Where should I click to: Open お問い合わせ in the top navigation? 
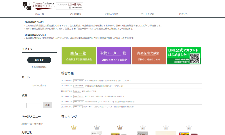(111, 14)
